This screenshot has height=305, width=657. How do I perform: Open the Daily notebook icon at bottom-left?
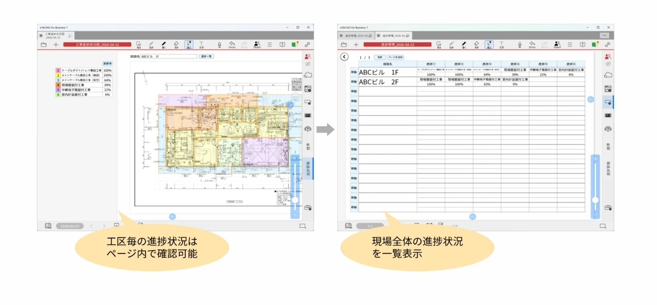pos(48,226)
